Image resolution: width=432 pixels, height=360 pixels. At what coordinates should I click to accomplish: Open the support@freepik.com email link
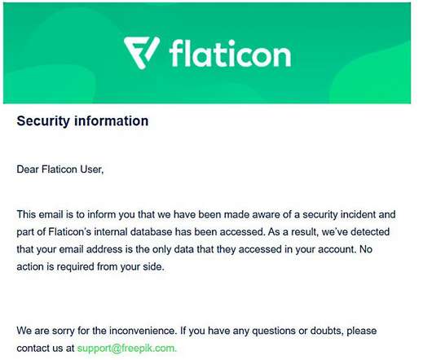pyautogui.click(x=126, y=348)
